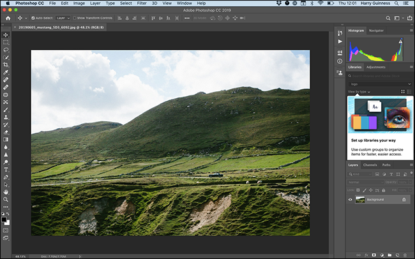The height and width of the screenshot is (259, 415).
Task: Expand the library selection dropdown
Action: [380, 84]
